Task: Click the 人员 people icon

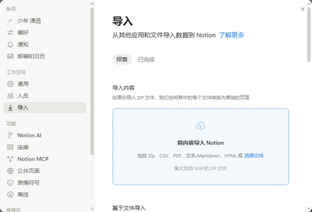Action: 10,96
